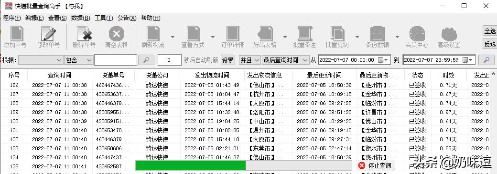Click the 0.85天 时效 value
This screenshot has height=174, width=497.
[x=448, y=148]
